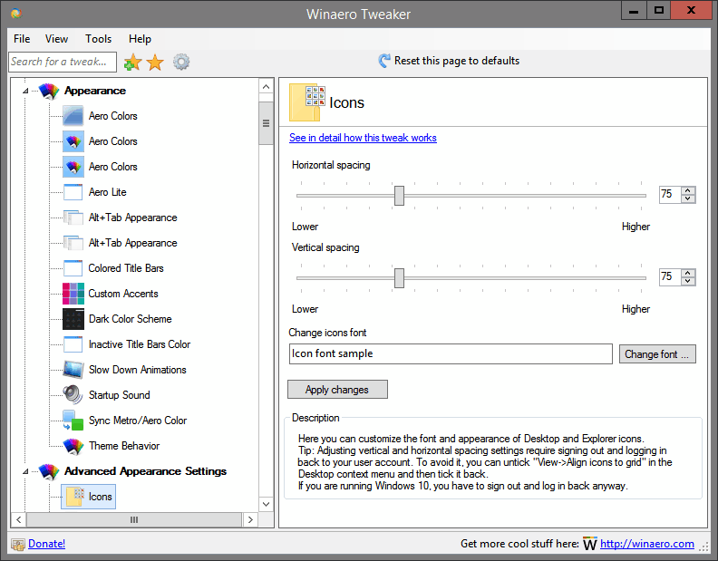Select the Startup Sound speaker icon
718x561 pixels.
point(73,395)
